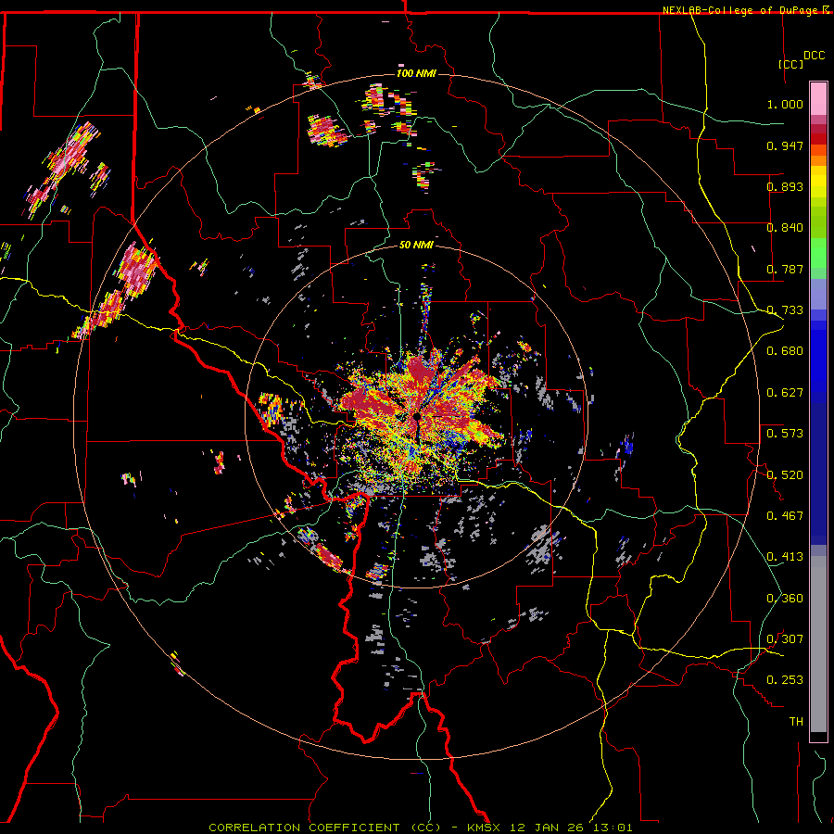Click the 0.840 scale value
Screen dimensions: 834x834
pos(785,228)
